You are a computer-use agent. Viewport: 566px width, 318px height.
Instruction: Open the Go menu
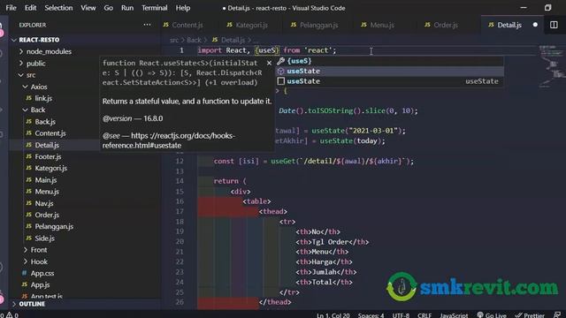click(x=108, y=8)
